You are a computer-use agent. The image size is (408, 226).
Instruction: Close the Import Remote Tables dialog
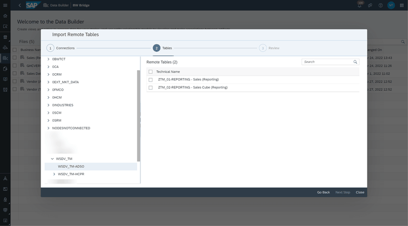point(360,192)
